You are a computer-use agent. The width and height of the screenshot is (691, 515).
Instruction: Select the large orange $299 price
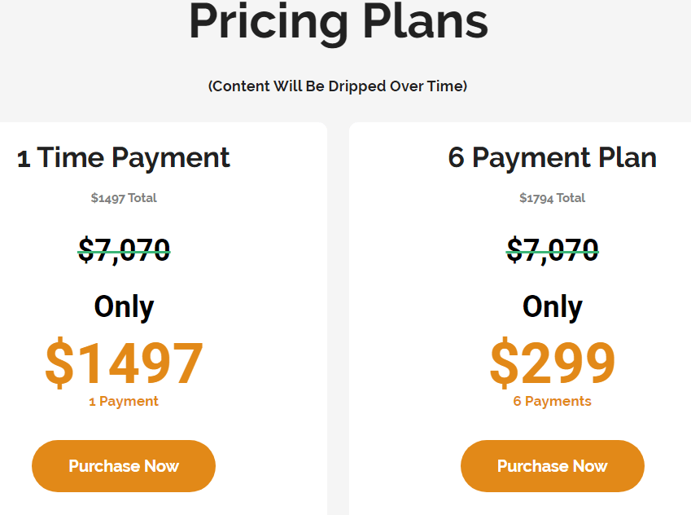[x=552, y=363]
